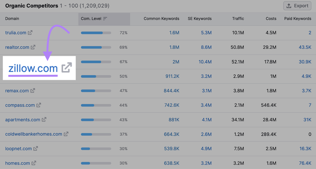Open the compass.com domain link
The image size is (316, 169).
tap(20, 105)
